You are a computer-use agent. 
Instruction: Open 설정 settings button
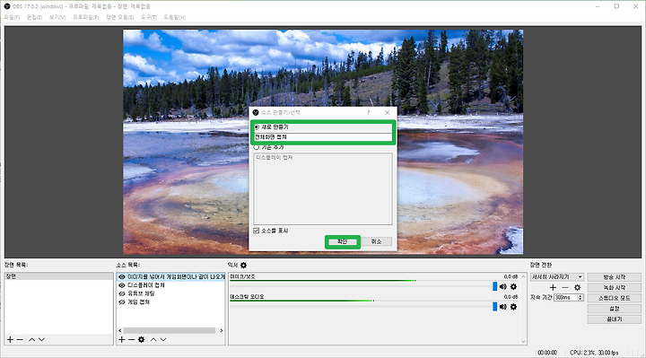[x=615, y=309]
